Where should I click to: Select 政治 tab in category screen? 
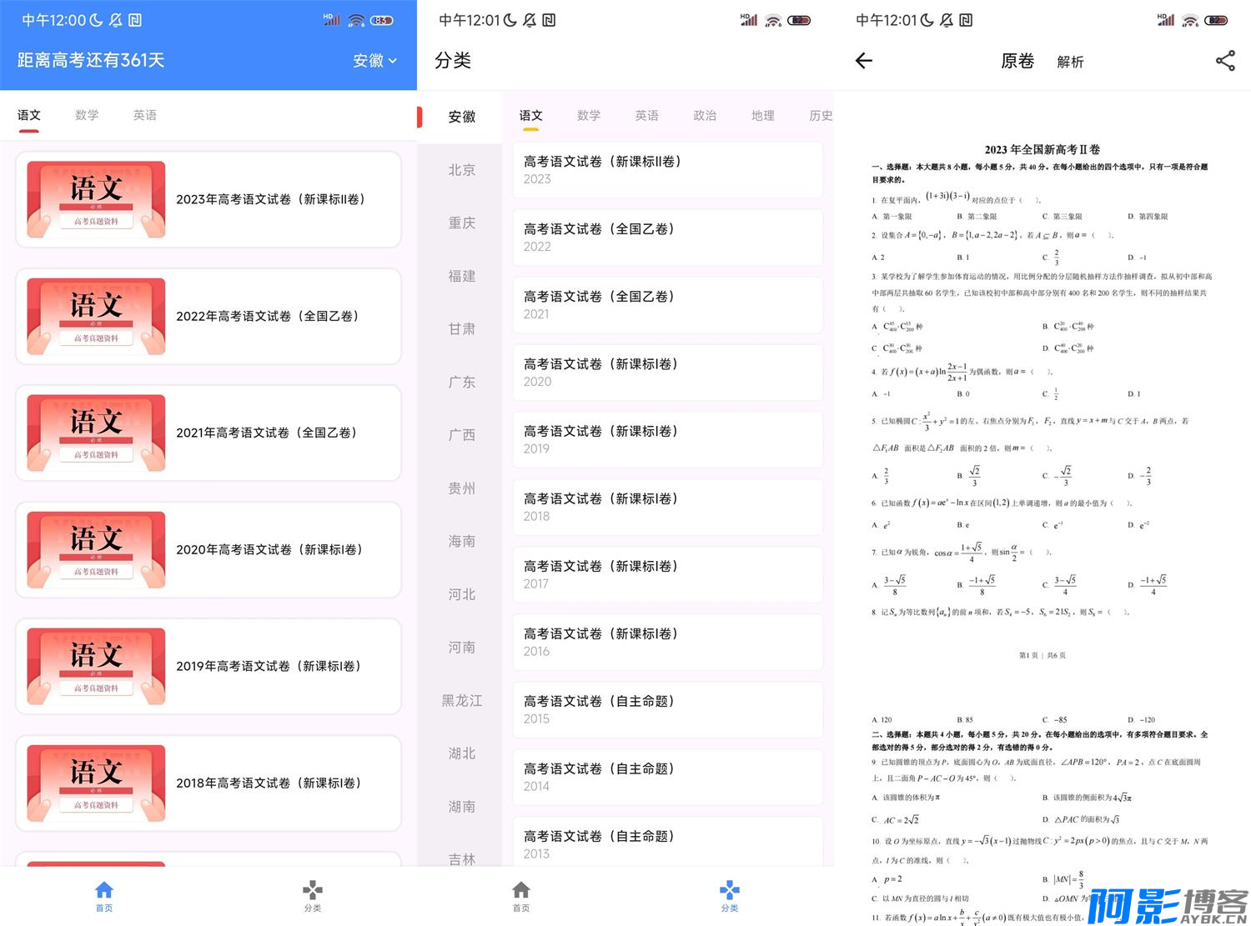pyautogui.click(x=705, y=116)
